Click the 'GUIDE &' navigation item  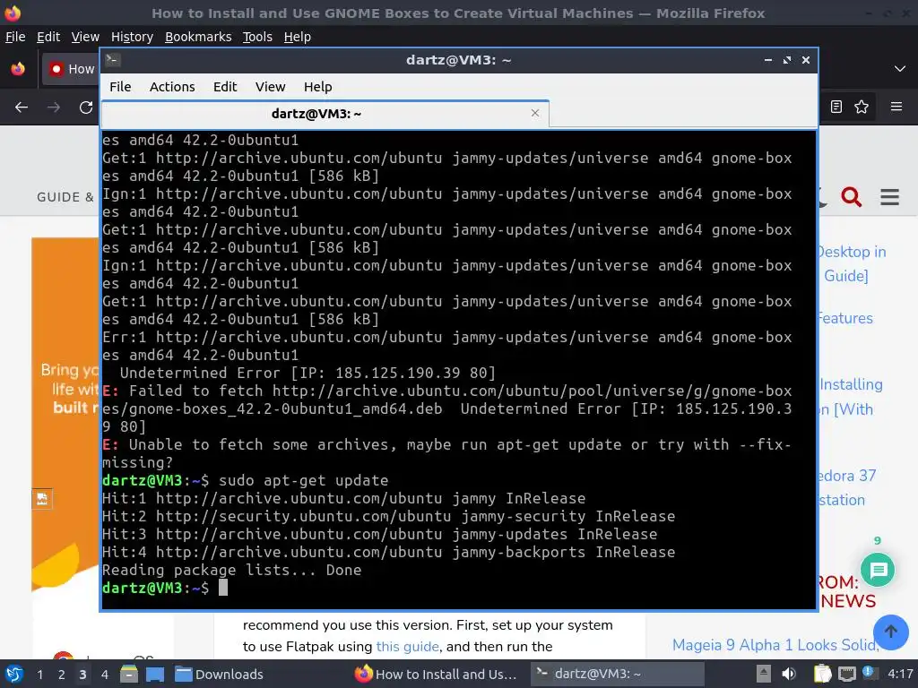point(65,197)
